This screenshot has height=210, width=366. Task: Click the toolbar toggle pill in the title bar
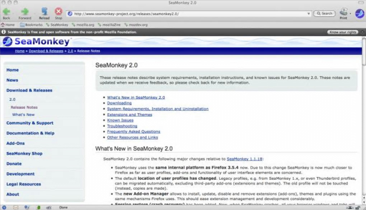[x=361, y=3]
